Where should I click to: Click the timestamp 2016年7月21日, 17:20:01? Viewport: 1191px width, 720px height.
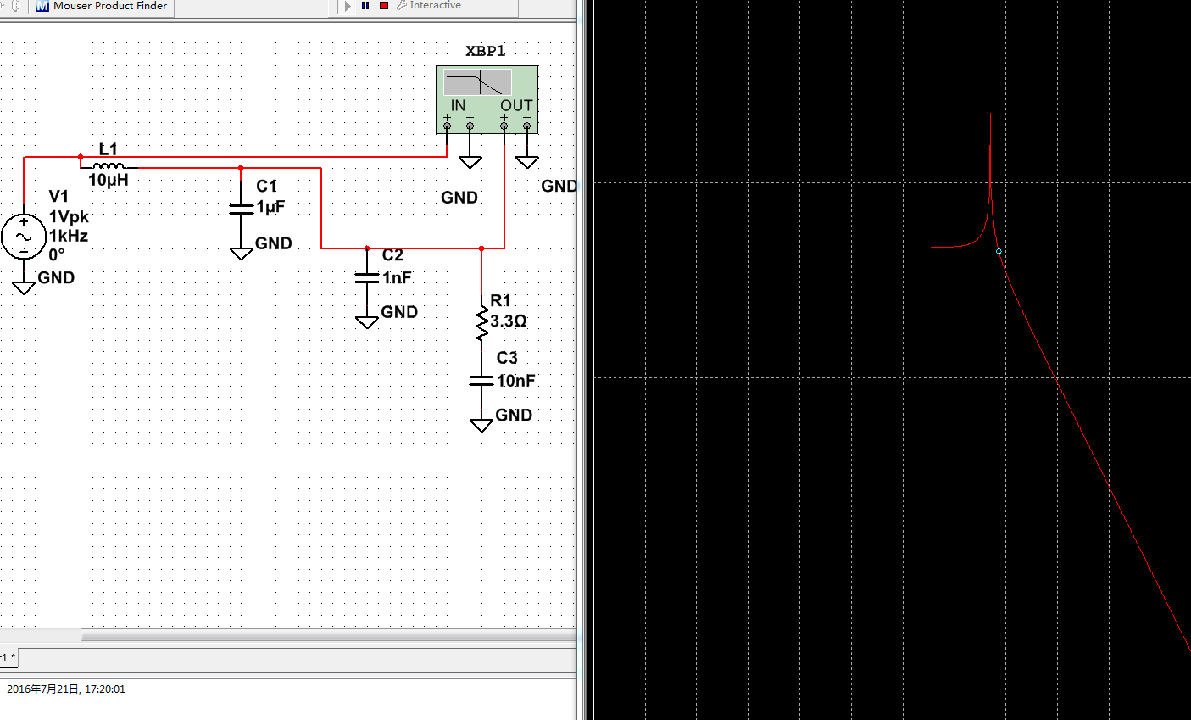click(66, 689)
